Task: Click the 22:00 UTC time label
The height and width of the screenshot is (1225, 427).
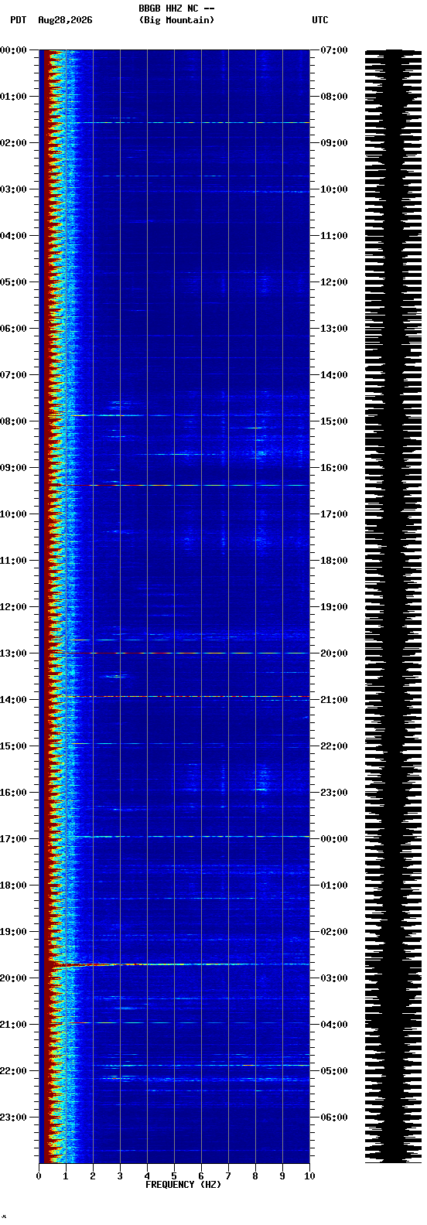Action: point(333,746)
